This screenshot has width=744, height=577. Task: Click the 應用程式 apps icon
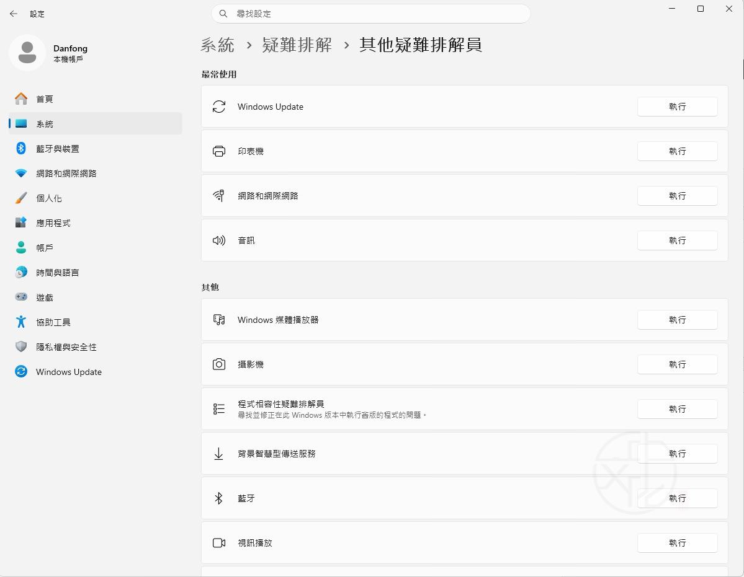[x=21, y=222]
